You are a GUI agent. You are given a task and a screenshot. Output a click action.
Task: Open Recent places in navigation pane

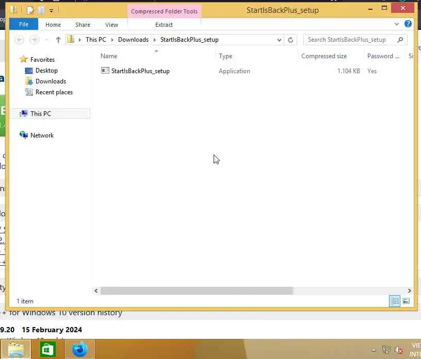[x=54, y=92]
